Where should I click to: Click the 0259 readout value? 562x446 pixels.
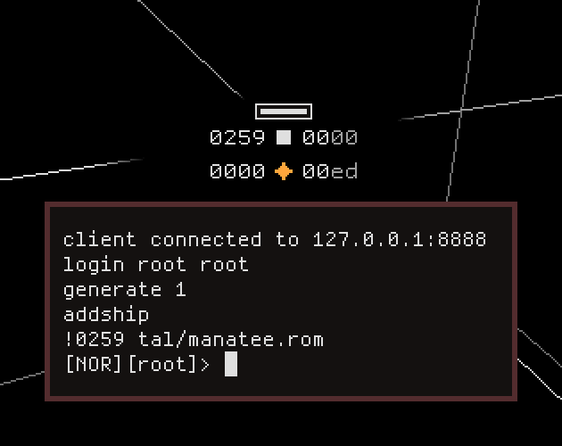point(237,137)
